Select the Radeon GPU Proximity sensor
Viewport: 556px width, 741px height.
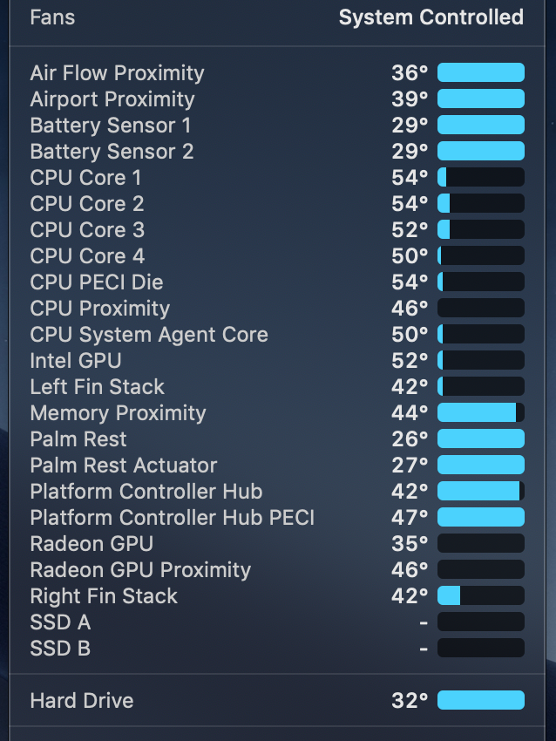tap(277, 570)
